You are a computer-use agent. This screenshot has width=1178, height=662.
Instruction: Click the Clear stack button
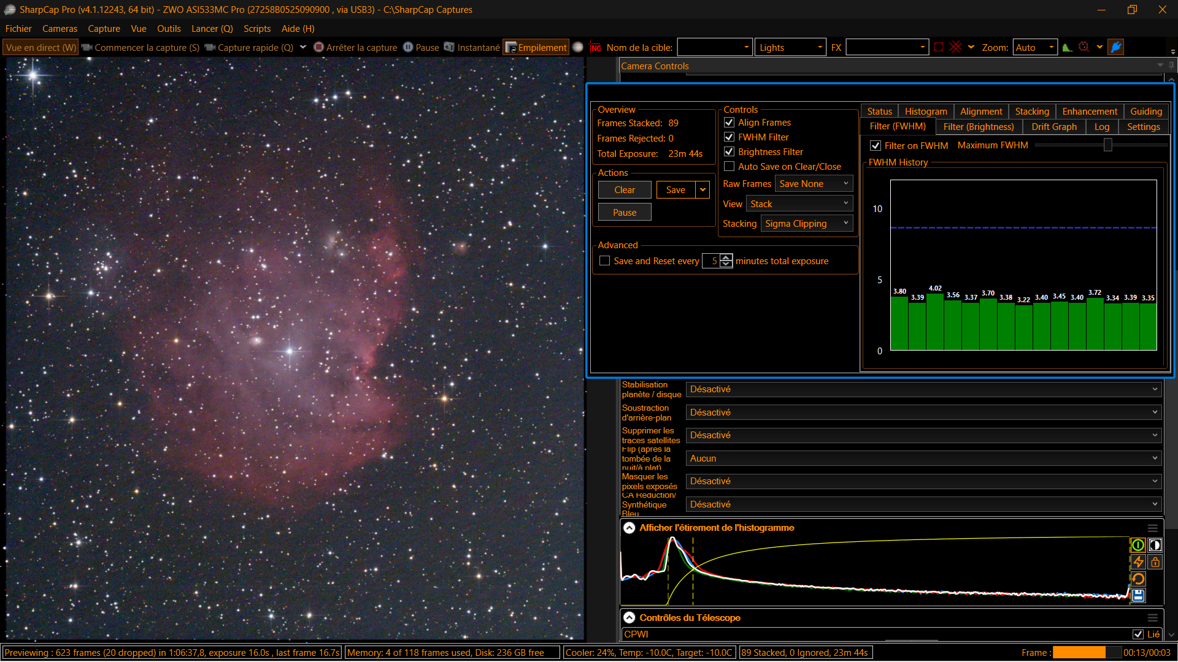[x=625, y=189]
